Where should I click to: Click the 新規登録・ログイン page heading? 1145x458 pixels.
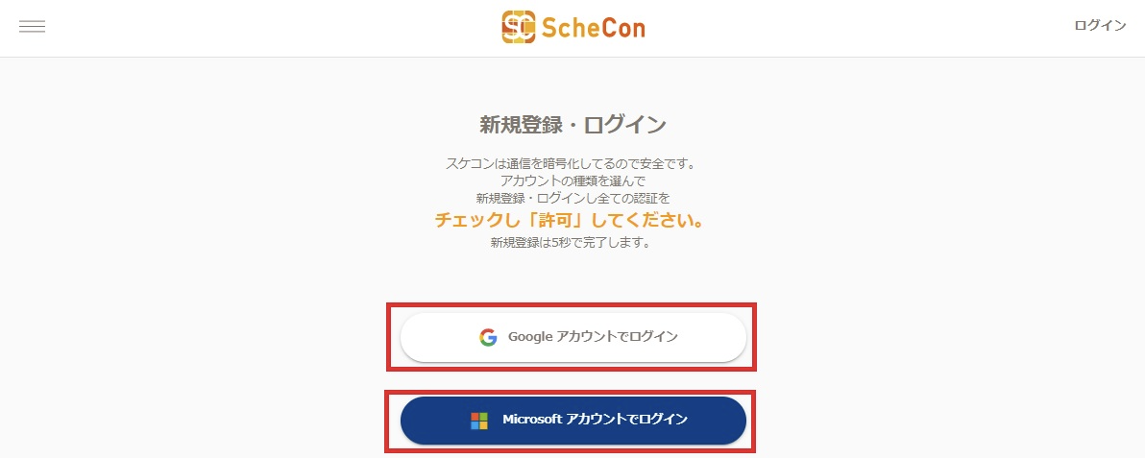[x=572, y=125]
